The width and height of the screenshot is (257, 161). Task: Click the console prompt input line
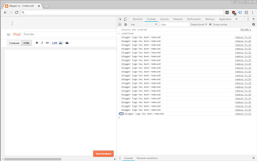(187, 118)
